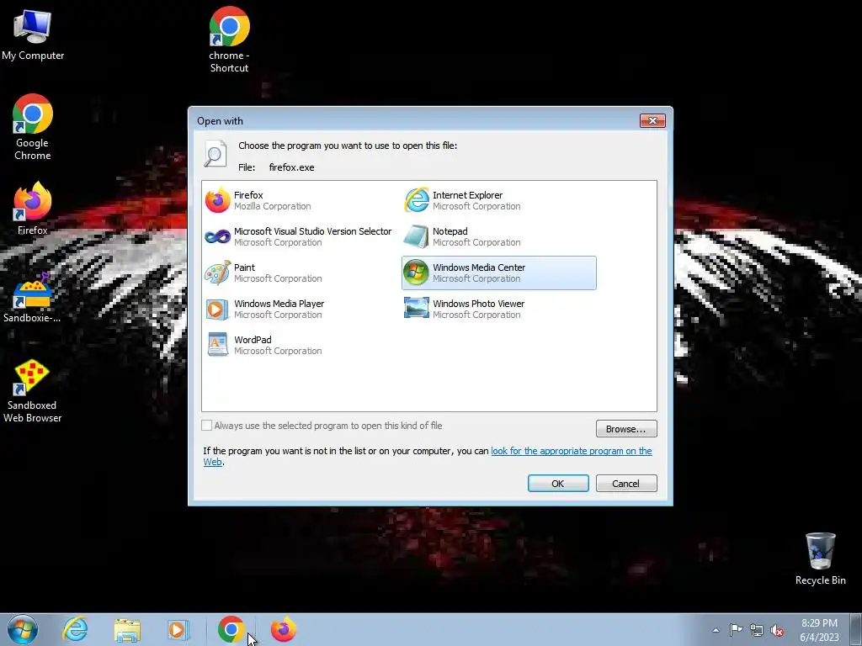Select chrome - Shortcut desktop icon
Image resolution: width=862 pixels, height=646 pixels.
[229, 40]
